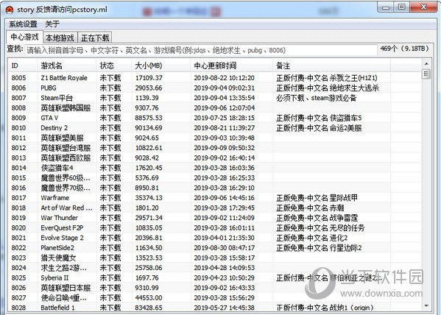Select the Z1 Battle Royale row

pyautogui.click(x=215, y=78)
